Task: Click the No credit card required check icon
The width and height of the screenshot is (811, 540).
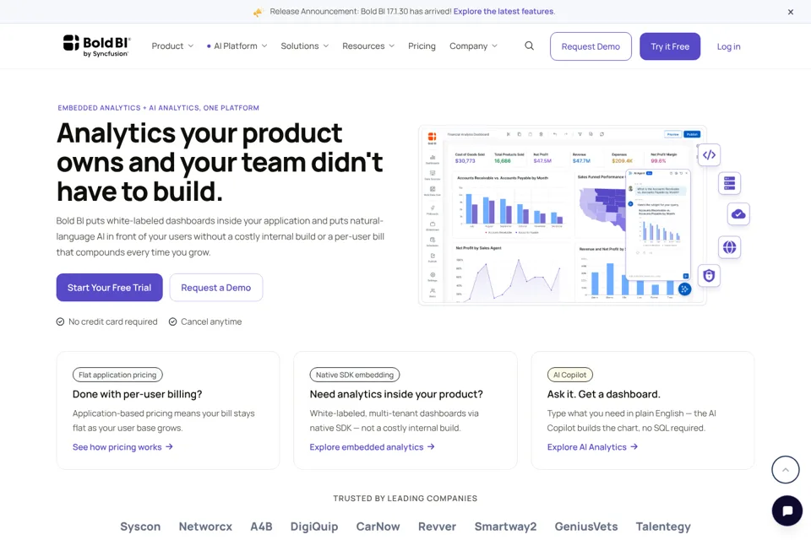Action: [60, 322]
